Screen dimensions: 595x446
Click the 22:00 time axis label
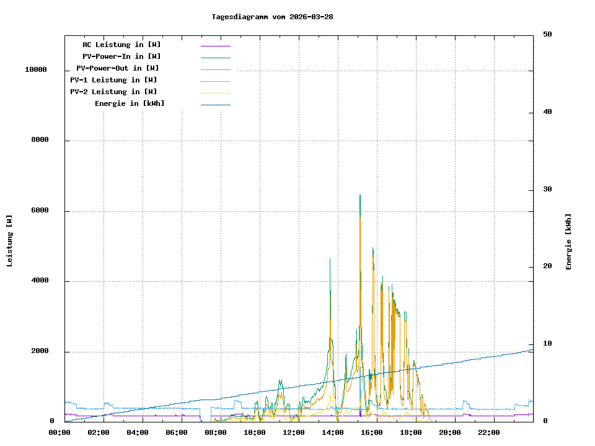click(x=489, y=432)
